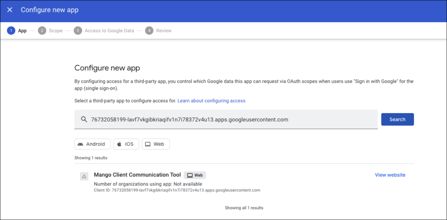
Task: Click 'Showing all 1 results' footer text
Action: [x=244, y=208]
